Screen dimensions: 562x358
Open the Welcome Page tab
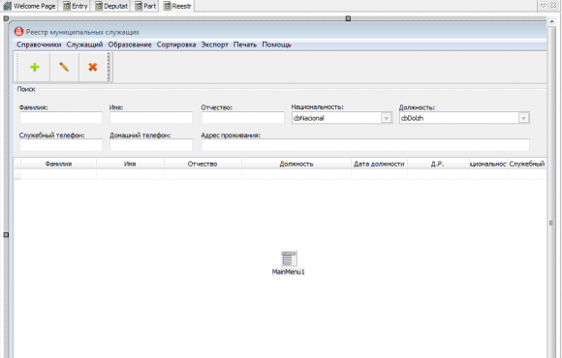(x=29, y=6)
